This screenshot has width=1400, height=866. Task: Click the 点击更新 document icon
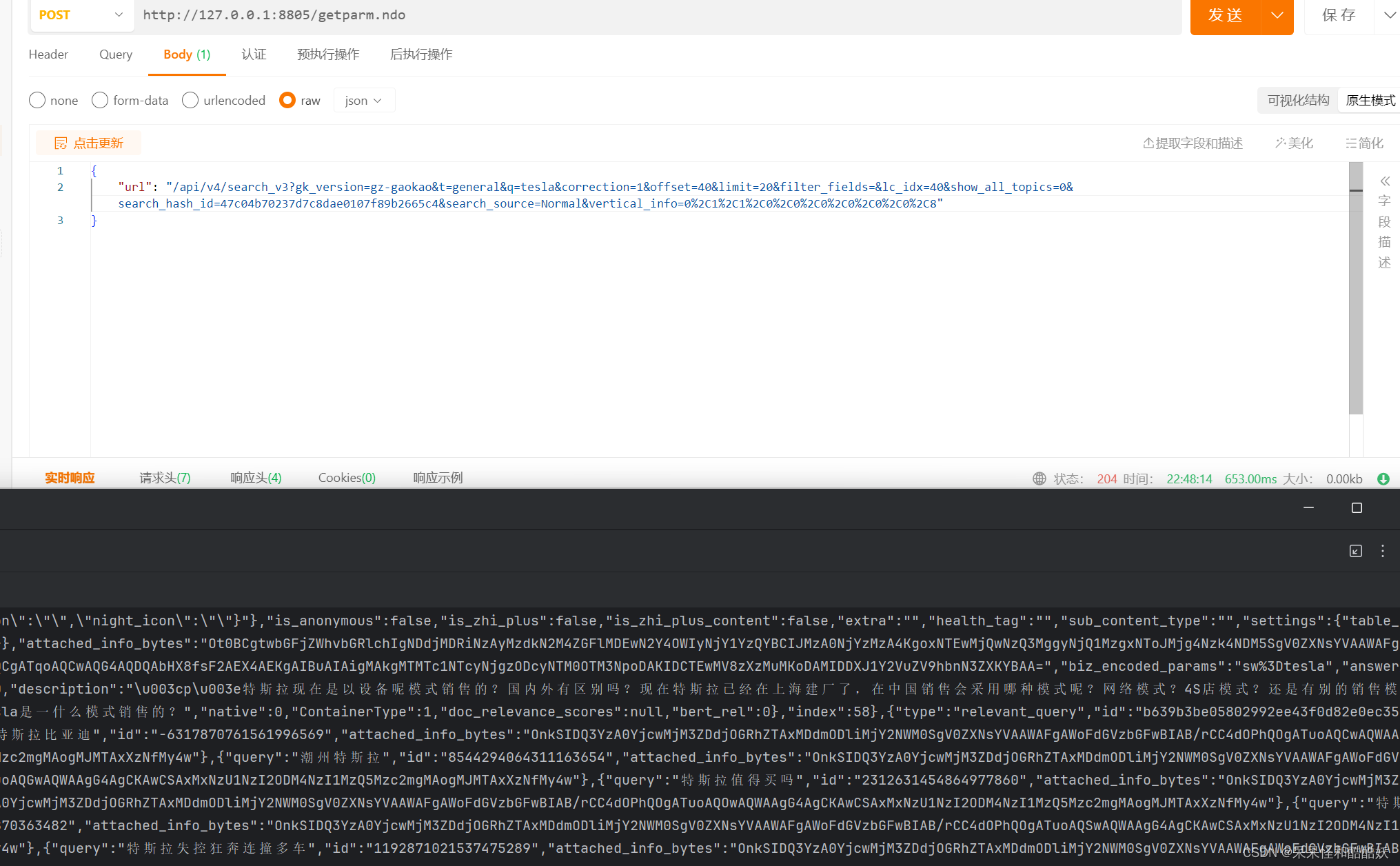tap(61, 143)
